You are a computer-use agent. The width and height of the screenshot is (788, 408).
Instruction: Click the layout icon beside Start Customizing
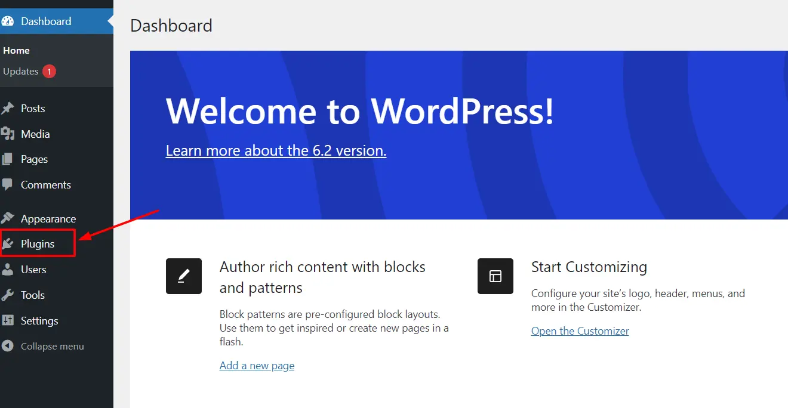point(495,276)
